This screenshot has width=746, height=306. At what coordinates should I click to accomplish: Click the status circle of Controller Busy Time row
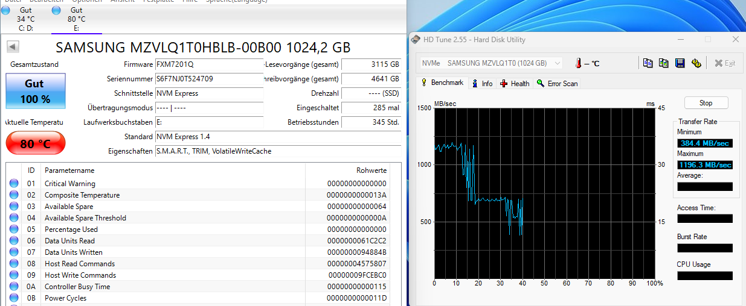coord(14,287)
